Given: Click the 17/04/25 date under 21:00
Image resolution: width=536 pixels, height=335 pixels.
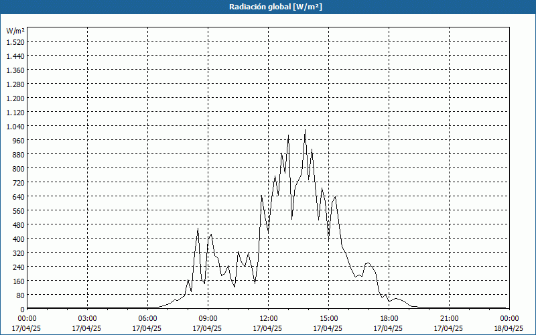Looking at the screenshot, I should coord(449,328).
